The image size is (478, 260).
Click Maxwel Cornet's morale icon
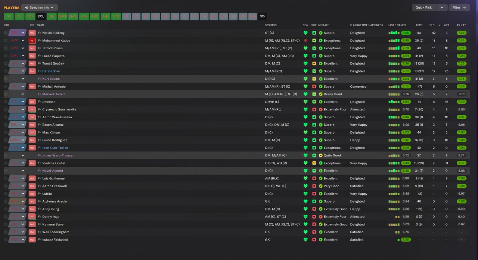click(320, 94)
